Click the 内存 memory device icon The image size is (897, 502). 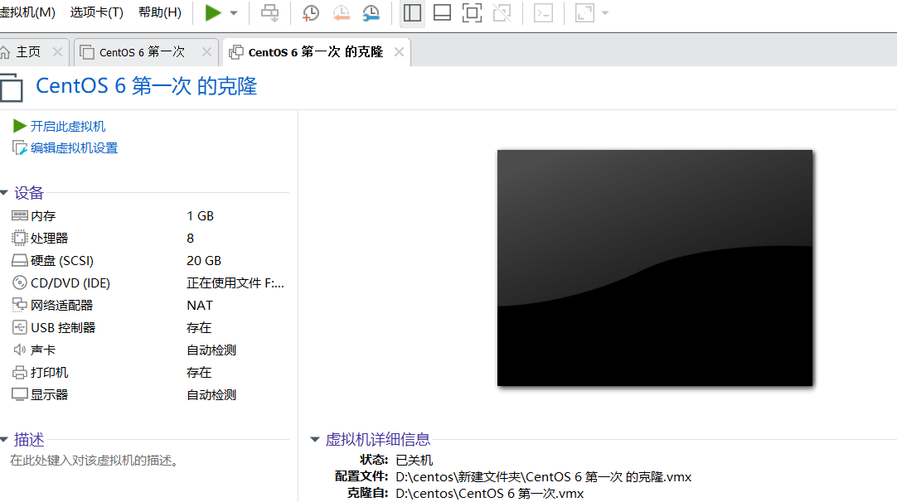tap(19, 215)
